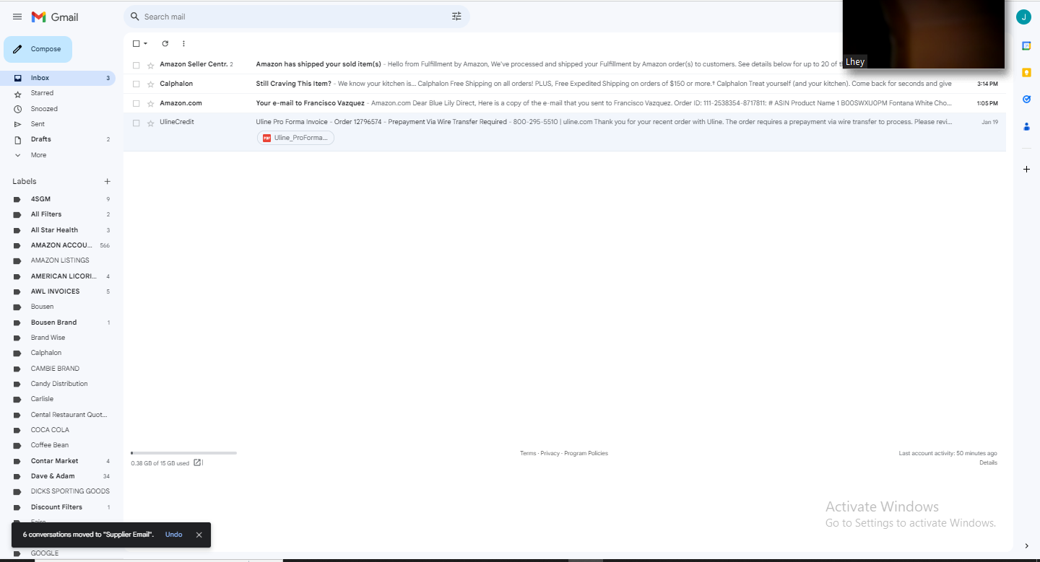Star the Amazon.com email
1040x562 pixels.
(150, 103)
